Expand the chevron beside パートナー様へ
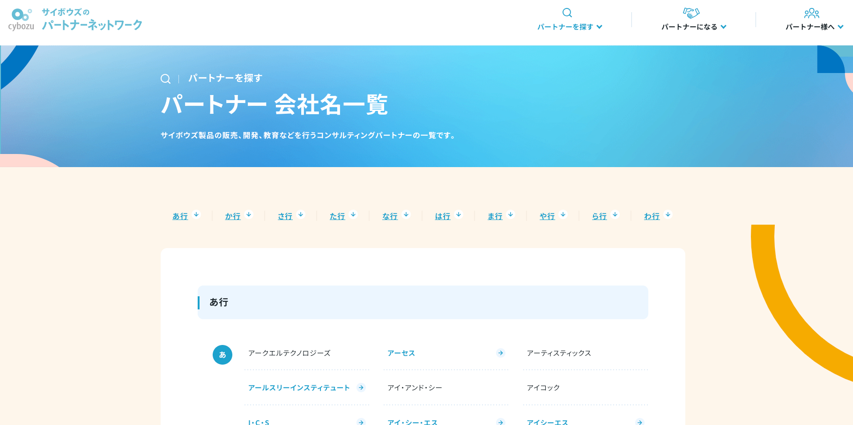Screen dimensions: 853x425 840,27
